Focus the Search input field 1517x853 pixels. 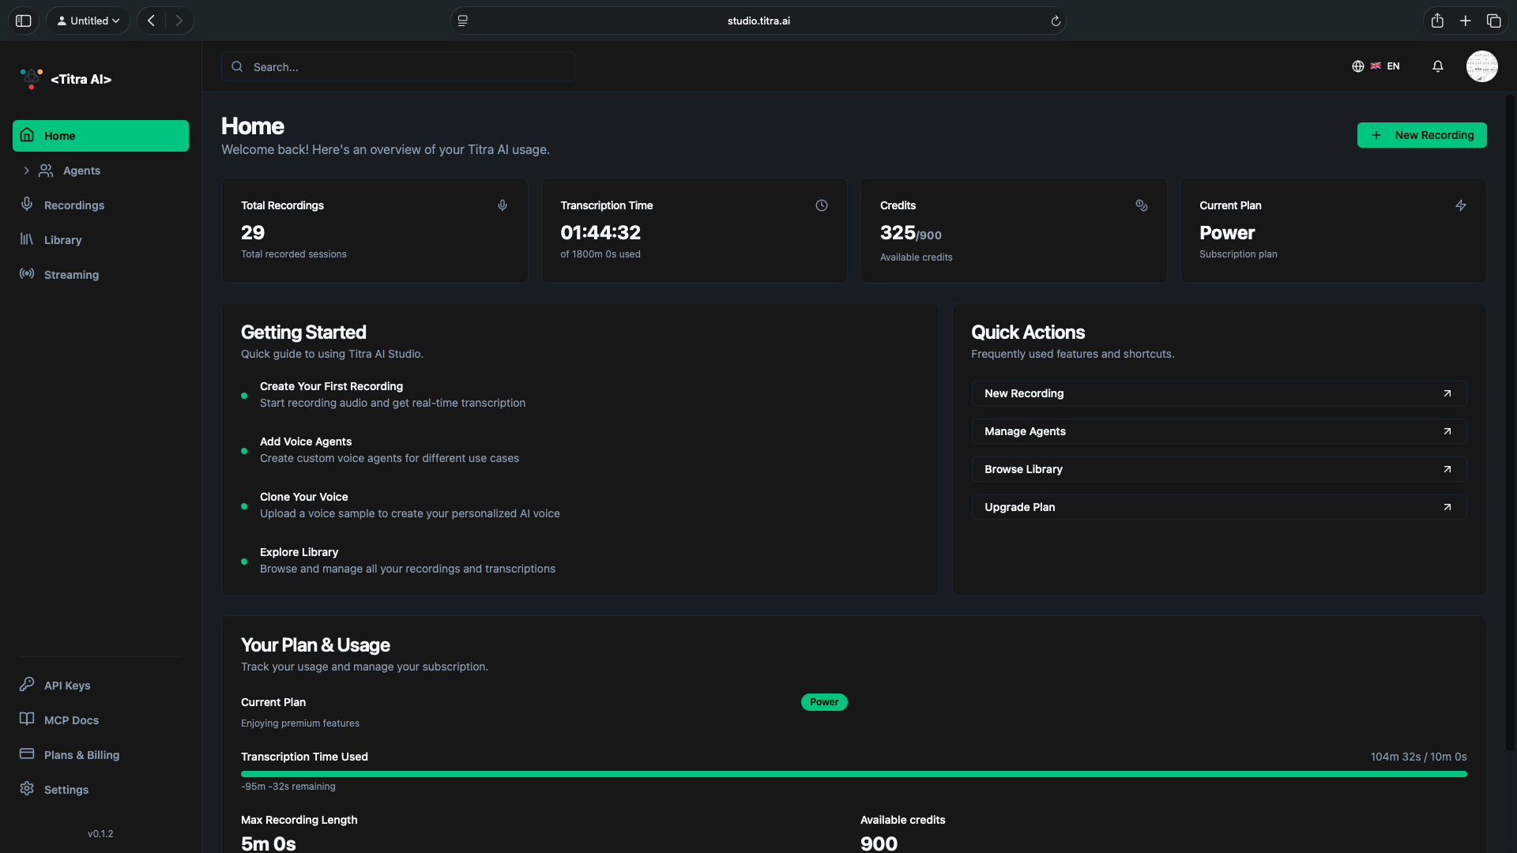[x=398, y=67]
